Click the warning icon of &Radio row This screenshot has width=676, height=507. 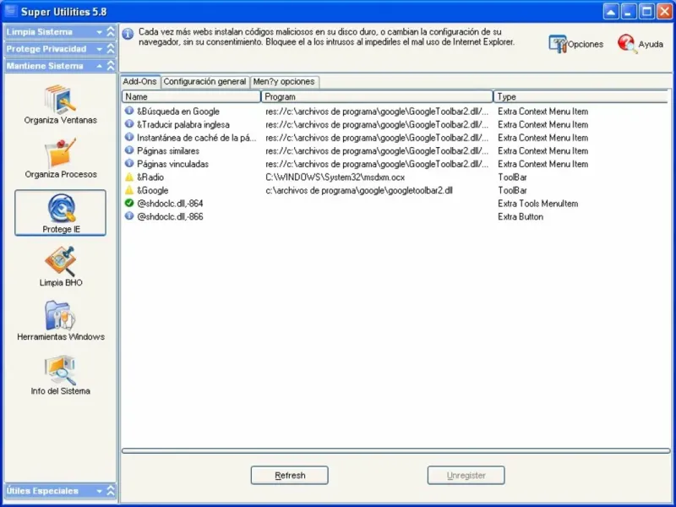point(129,177)
